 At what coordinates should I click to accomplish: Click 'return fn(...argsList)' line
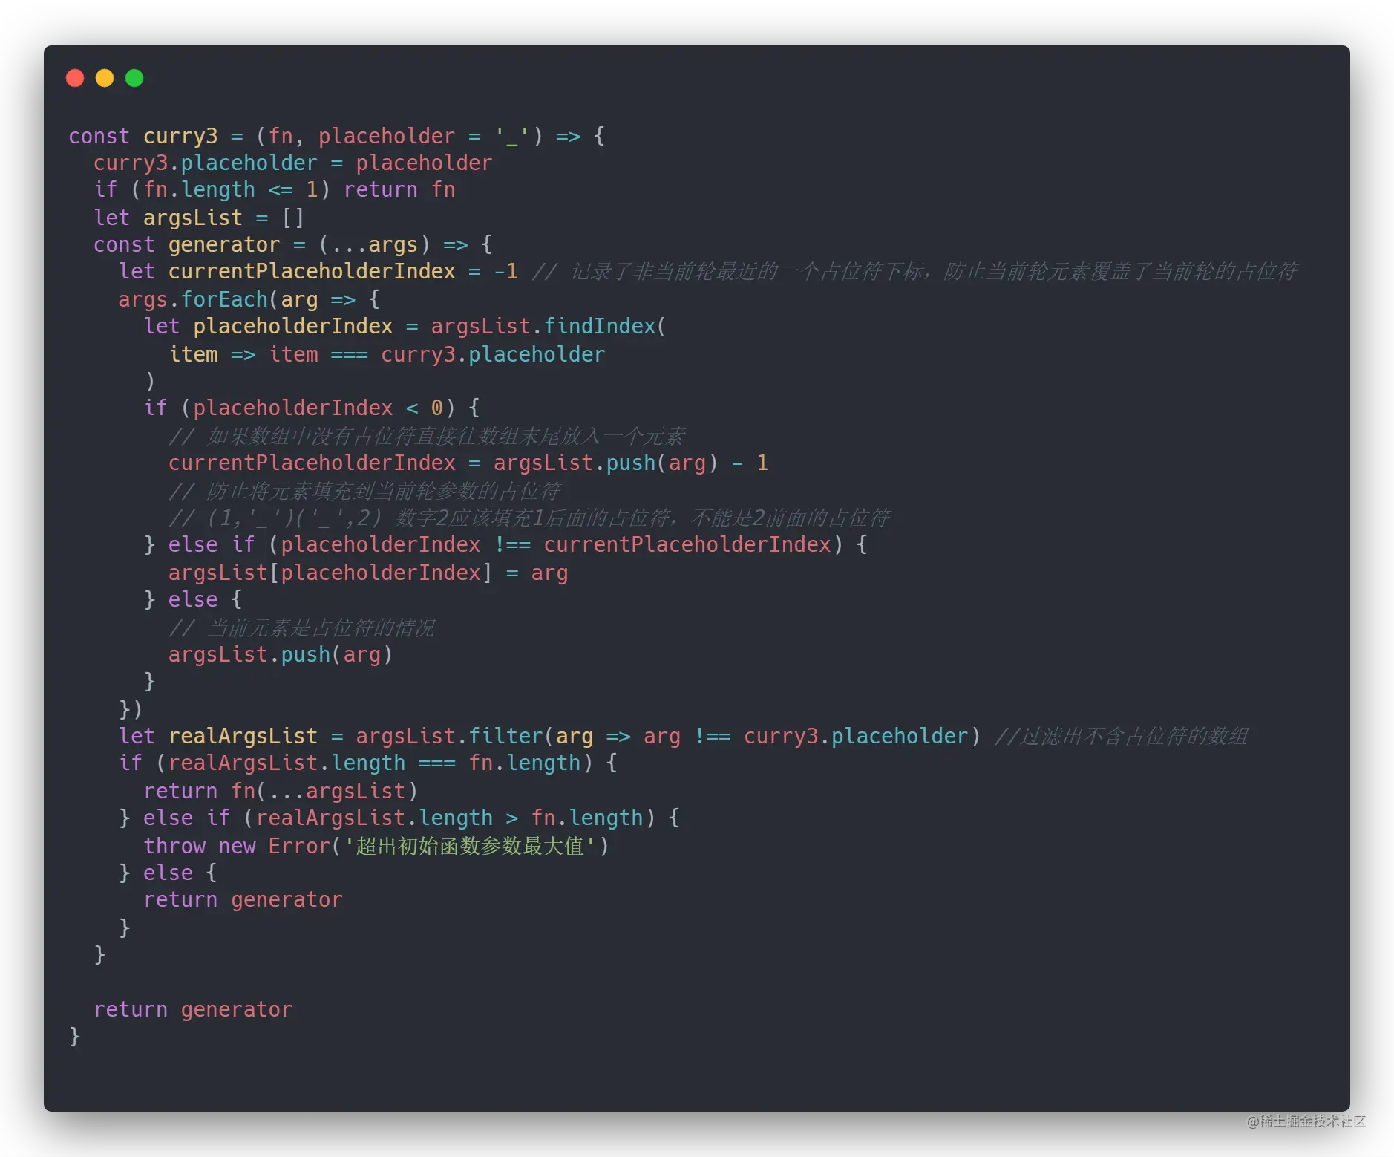pyautogui.click(x=281, y=792)
